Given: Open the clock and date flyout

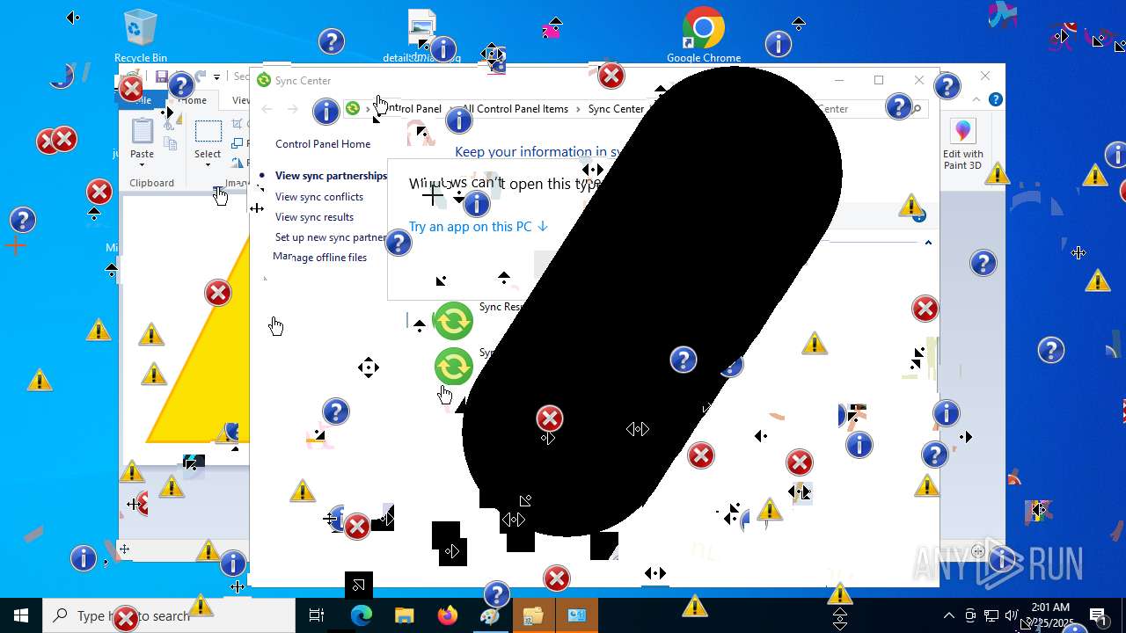Looking at the screenshot, I should [1050, 615].
